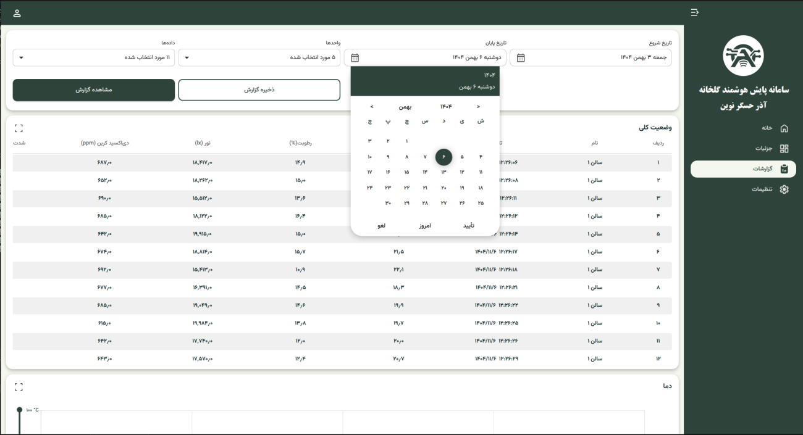Click the دی‌اکسید کربن (ppm) column header

[105, 143]
